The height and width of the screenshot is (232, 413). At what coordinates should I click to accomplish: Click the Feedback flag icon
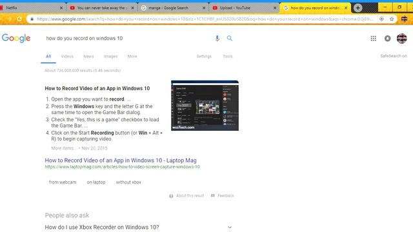213,195
